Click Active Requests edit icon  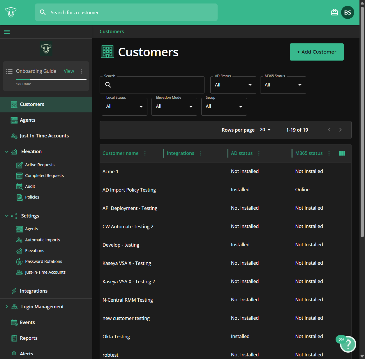coord(19,165)
